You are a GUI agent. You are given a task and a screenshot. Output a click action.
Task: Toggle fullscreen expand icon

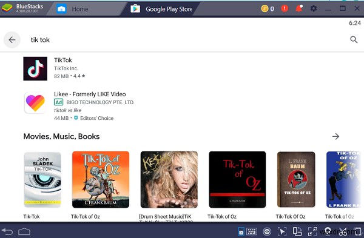tap(312, 231)
